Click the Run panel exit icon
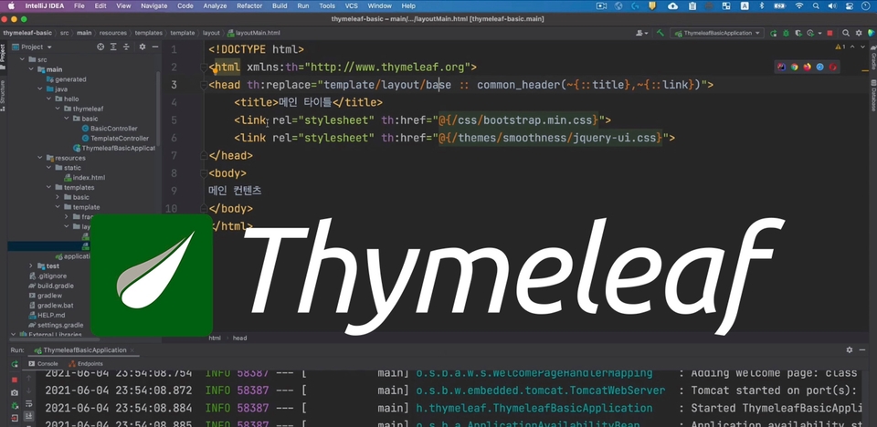 [x=15, y=418]
